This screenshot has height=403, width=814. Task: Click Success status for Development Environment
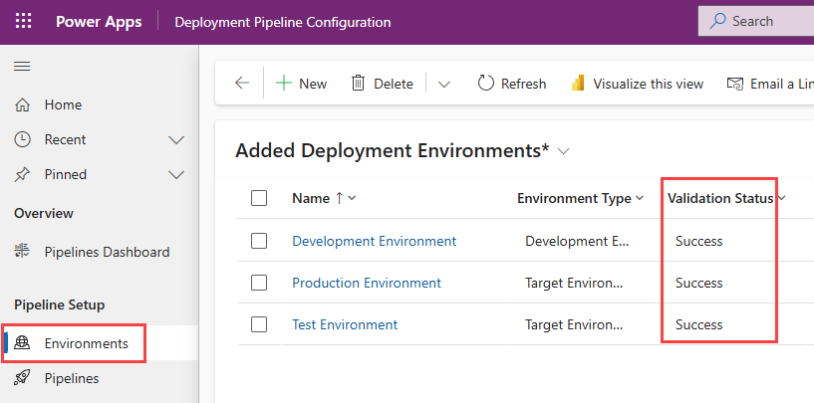pyautogui.click(x=698, y=241)
